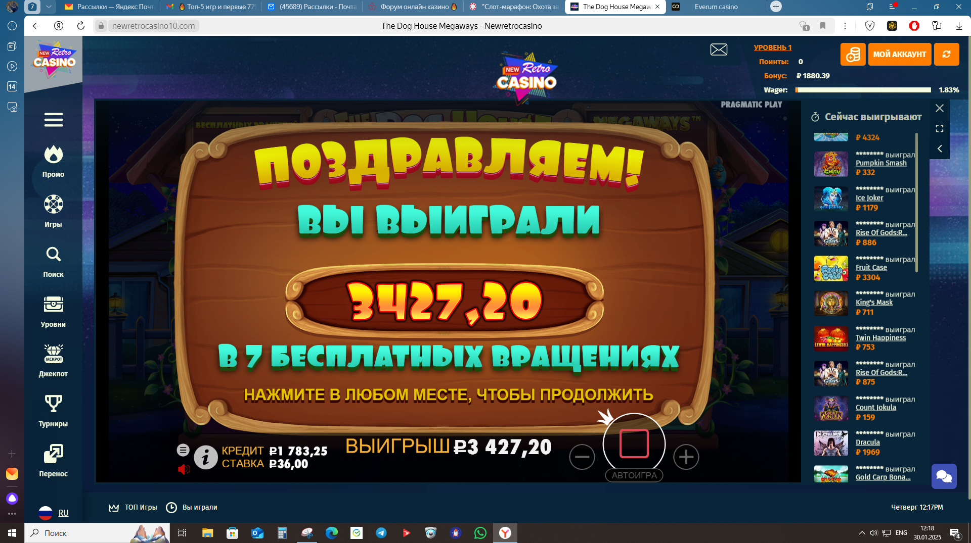The height and width of the screenshot is (543, 971).
Task: Click the Dracula game thumbnail
Action: [831, 443]
